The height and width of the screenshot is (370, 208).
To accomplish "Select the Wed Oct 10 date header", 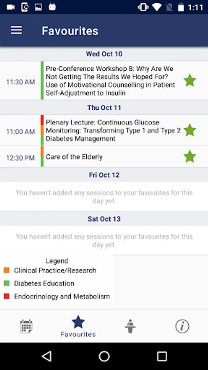I will pyautogui.click(x=104, y=54).
